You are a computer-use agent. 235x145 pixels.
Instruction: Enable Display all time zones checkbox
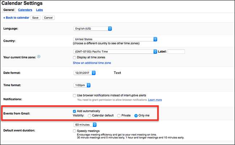click(74, 57)
